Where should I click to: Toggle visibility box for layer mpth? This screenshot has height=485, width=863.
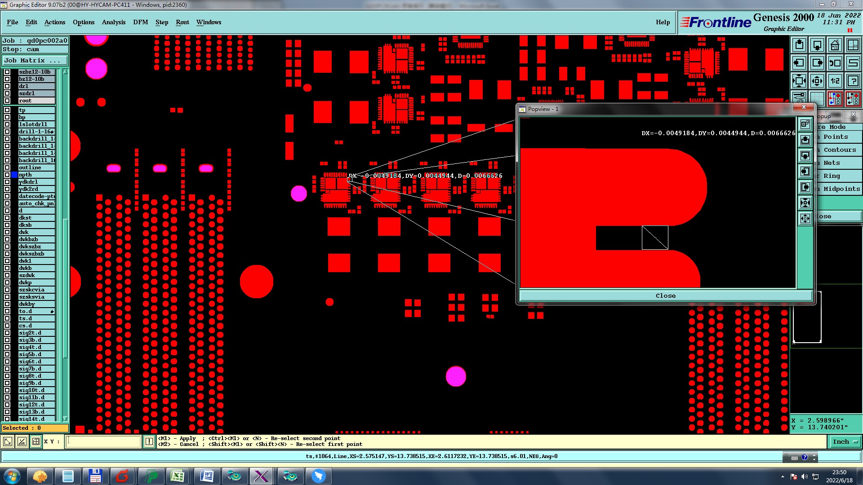pyautogui.click(x=7, y=175)
